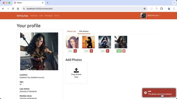
Task: Click the Member since: label
Action: pyautogui.click(x=26, y=96)
